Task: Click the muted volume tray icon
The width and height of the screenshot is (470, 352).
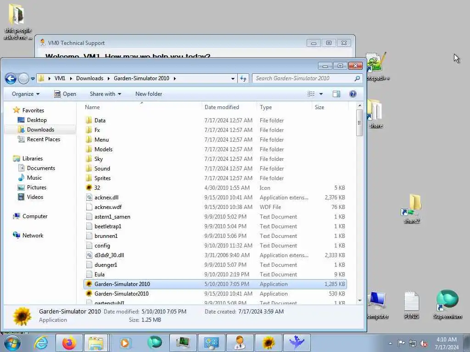Action: pyautogui.click(x=424, y=344)
